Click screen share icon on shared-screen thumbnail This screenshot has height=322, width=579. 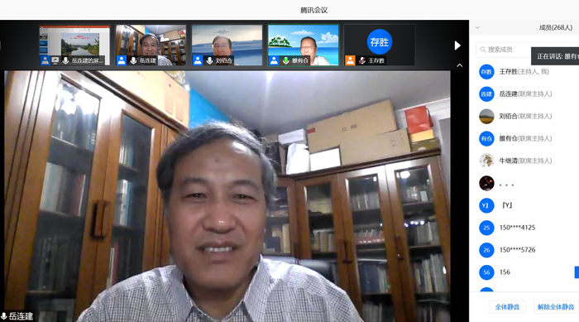(55, 60)
